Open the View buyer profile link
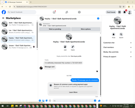 pos(76,56)
